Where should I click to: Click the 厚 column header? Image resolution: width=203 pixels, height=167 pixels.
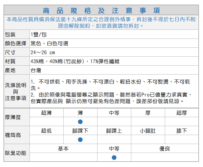tap(148, 113)
